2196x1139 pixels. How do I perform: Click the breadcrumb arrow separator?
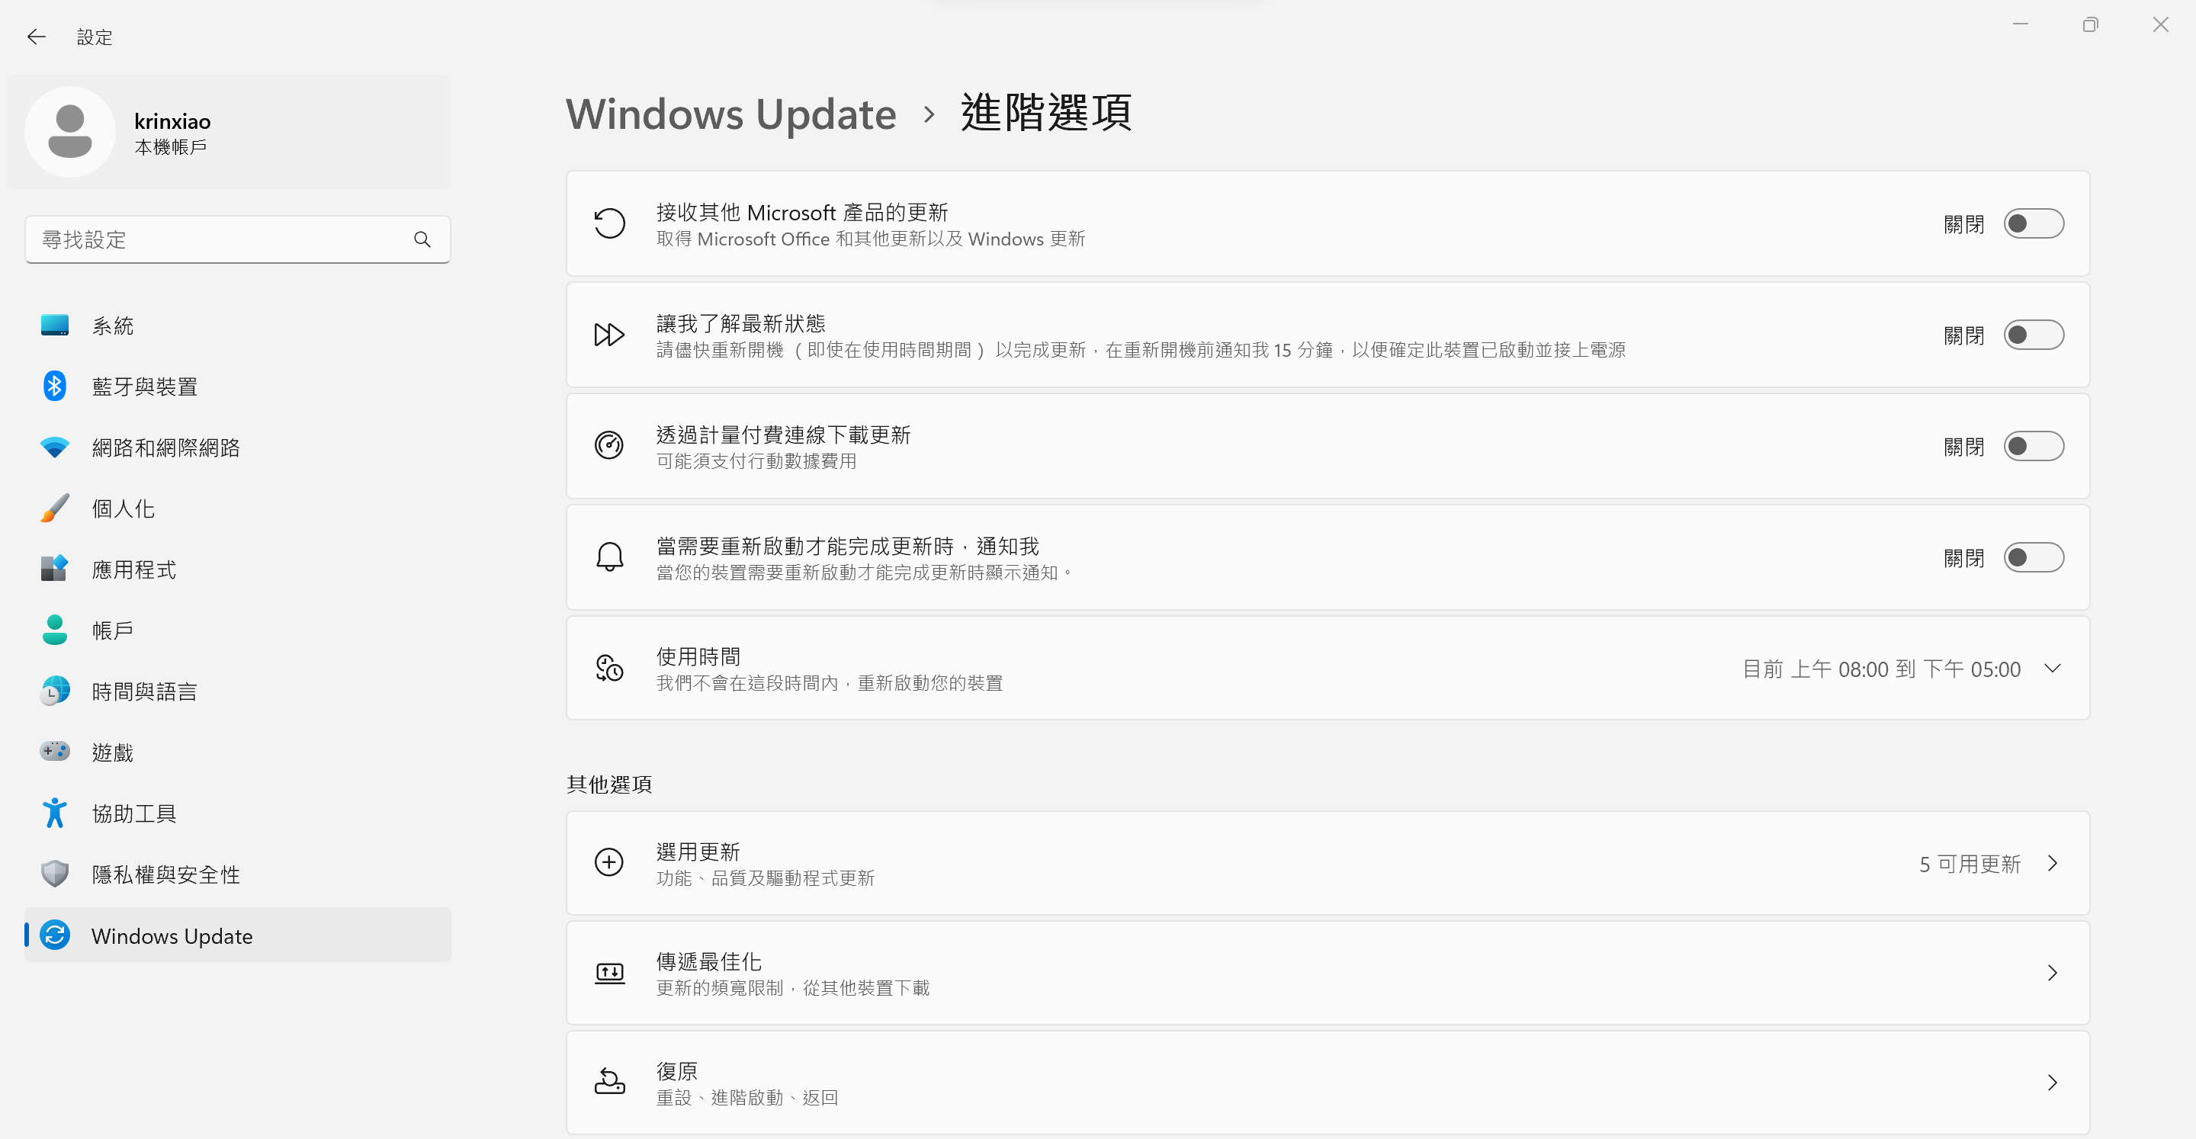929,114
